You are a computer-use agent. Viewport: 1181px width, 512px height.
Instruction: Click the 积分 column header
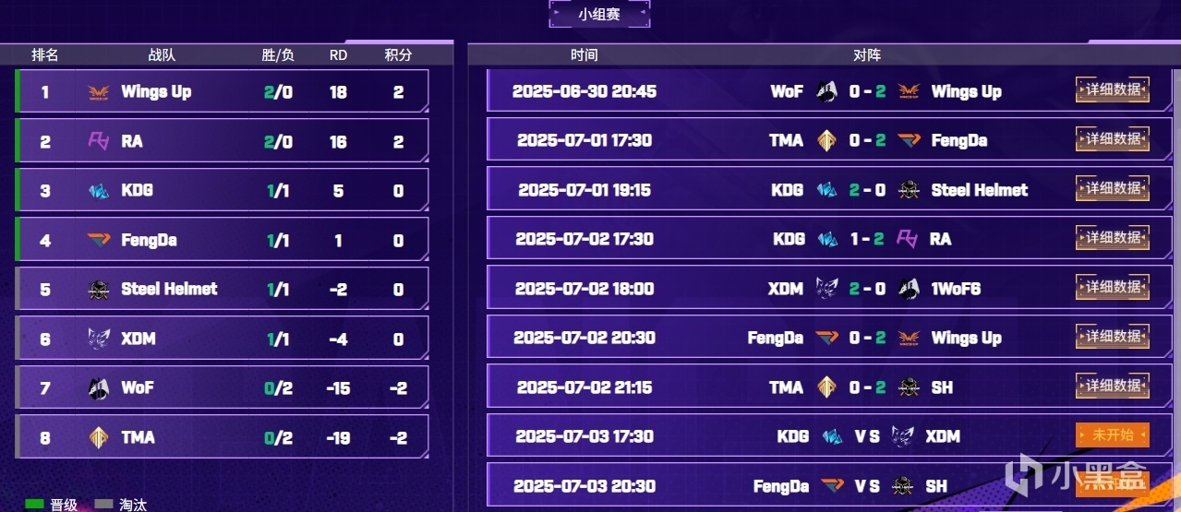(398, 55)
